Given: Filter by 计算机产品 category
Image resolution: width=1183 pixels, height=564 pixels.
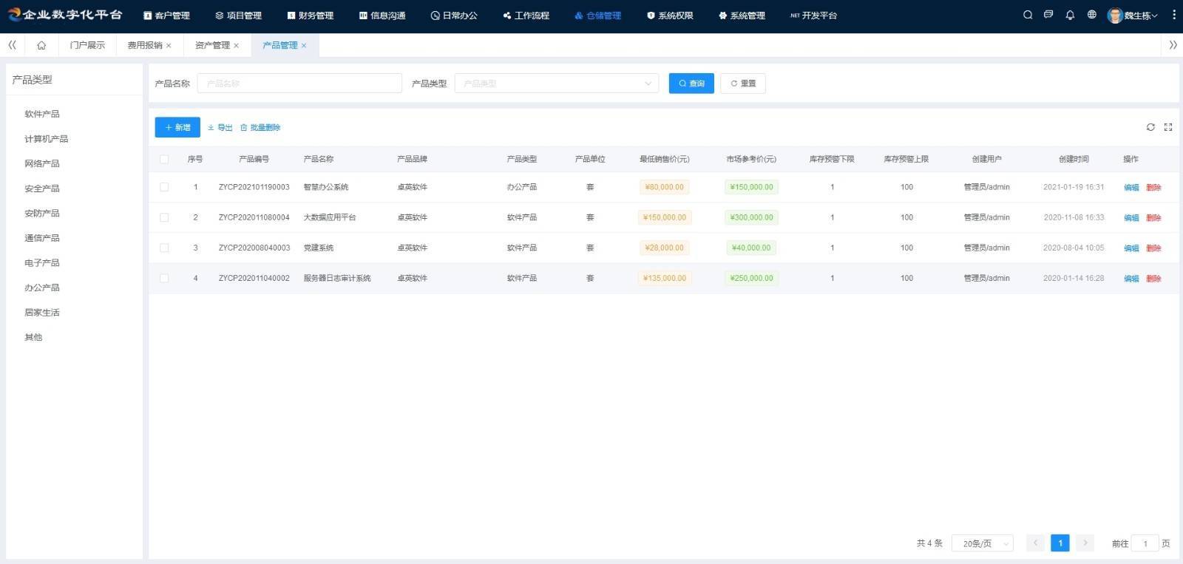Looking at the screenshot, I should (47, 139).
